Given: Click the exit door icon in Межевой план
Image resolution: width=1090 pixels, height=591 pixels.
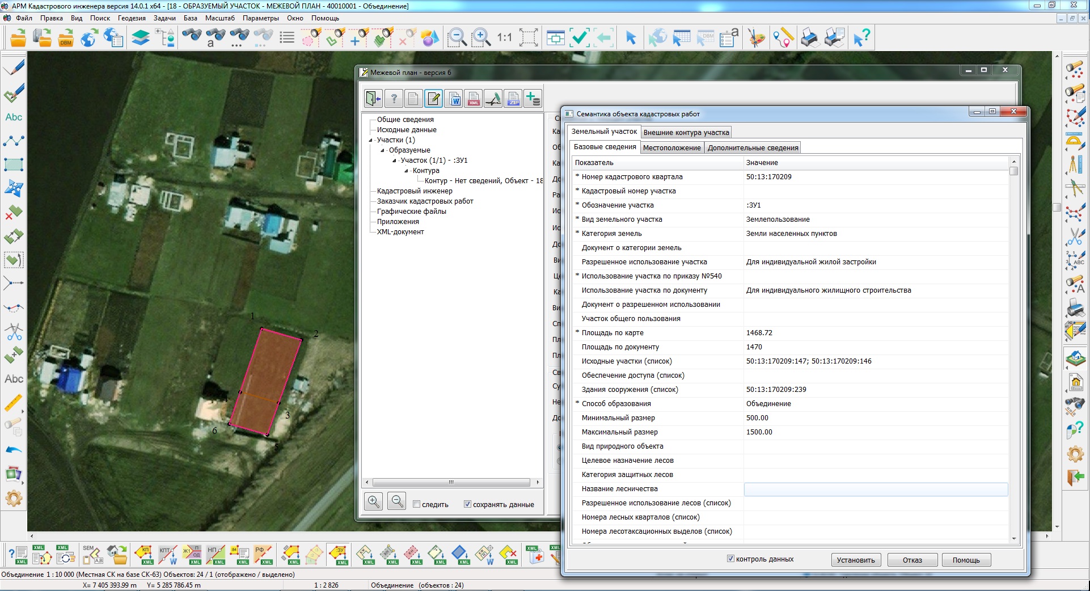Looking at the screenshot, I should coord(373,99).
